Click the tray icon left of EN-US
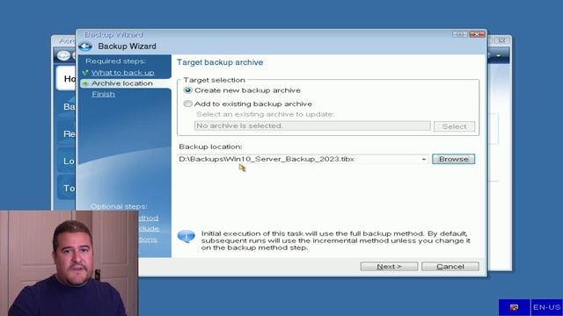 point(514,307)
